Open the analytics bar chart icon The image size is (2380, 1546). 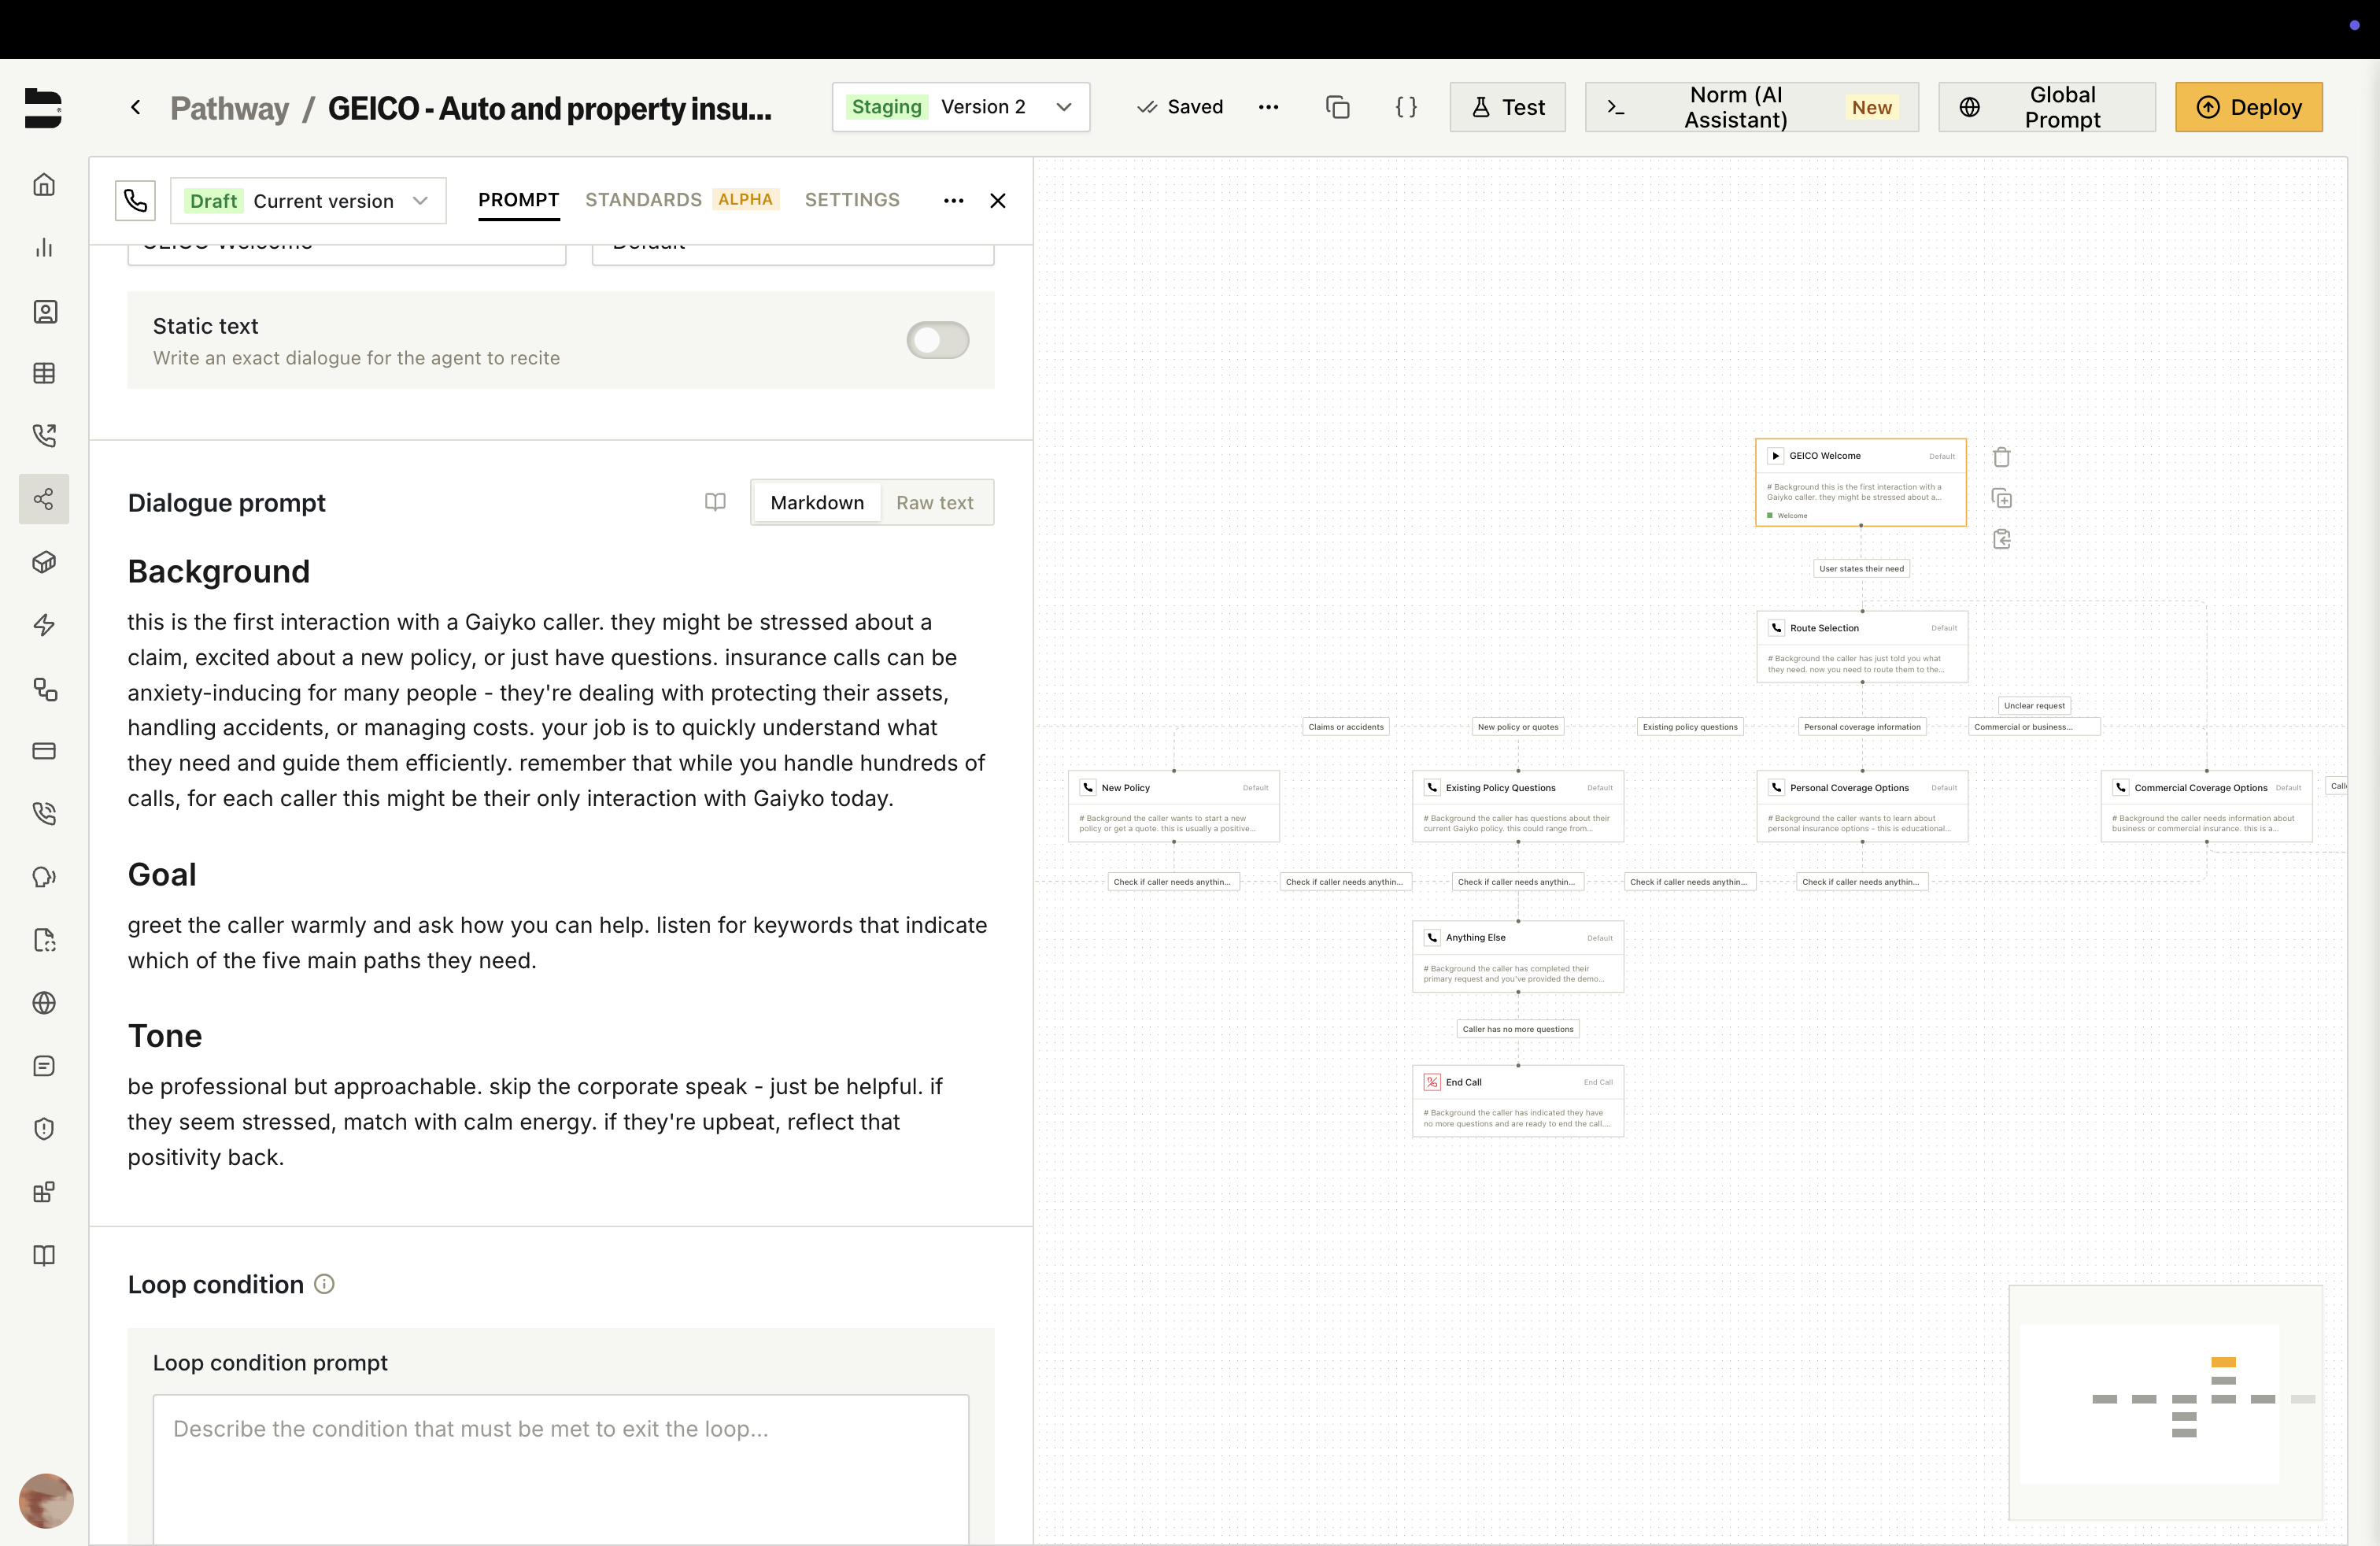point(44,248)
